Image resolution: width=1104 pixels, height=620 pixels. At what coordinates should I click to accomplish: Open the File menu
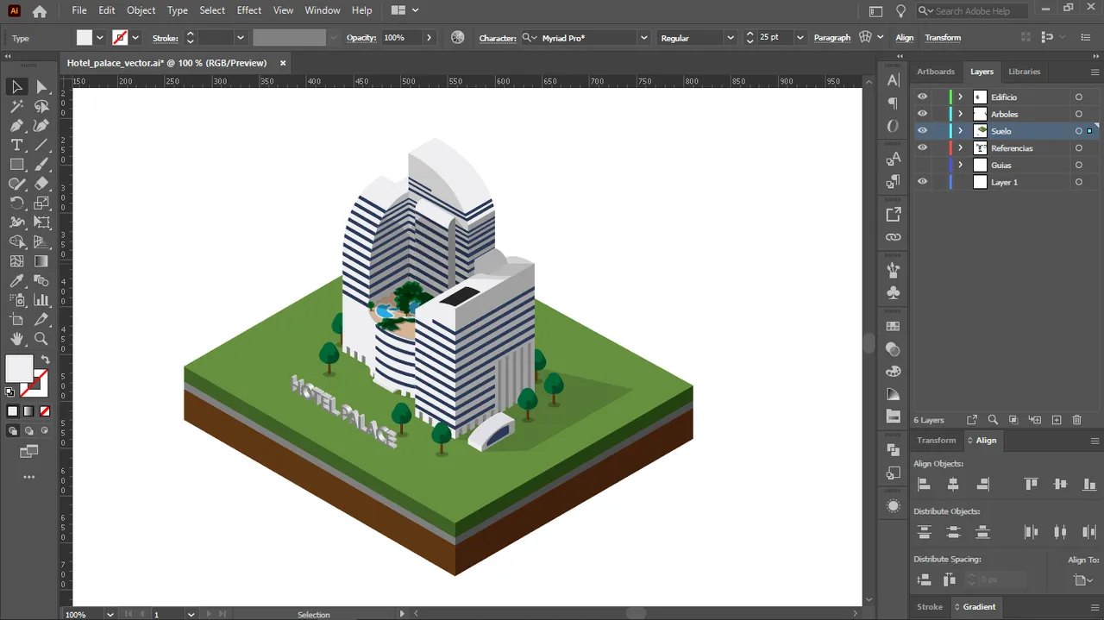[79, 10]
